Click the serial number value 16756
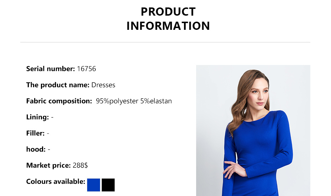331x196 pixels. 86,69
